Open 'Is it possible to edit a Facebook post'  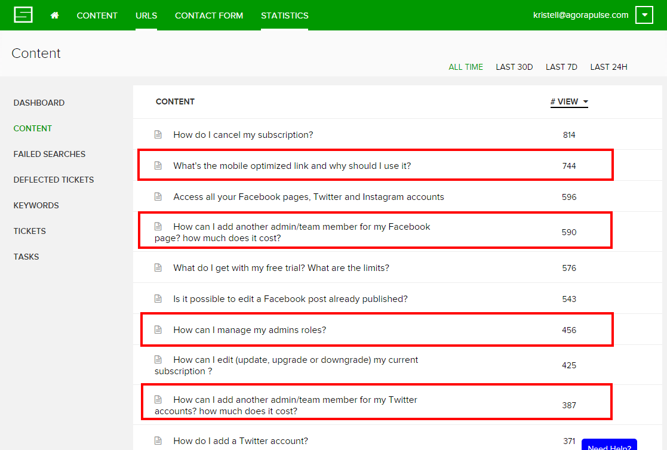click(290, 299)
